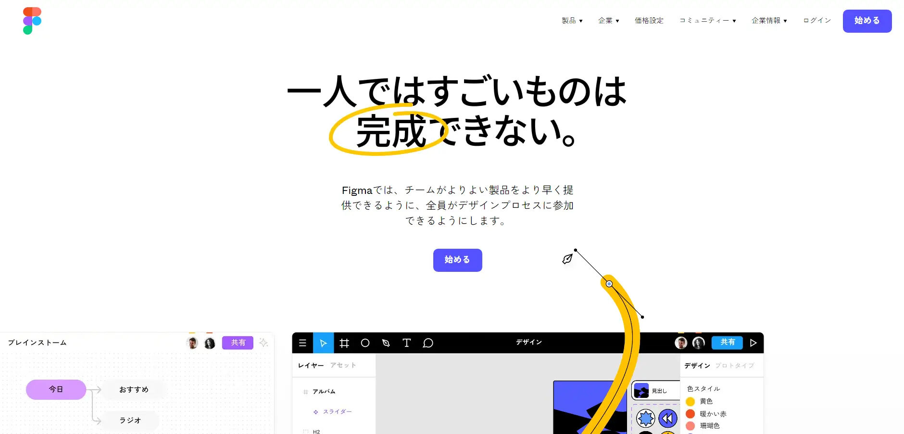Select the Comment tool
Image resolution: width=904 pixels, height=434 pixels.
tap(428, 343)
